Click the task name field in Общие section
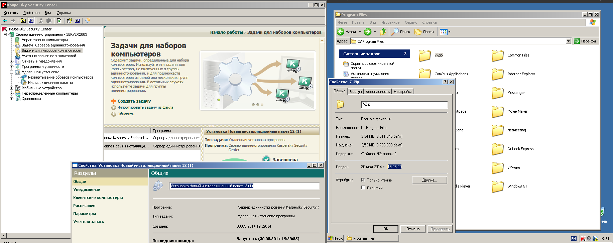Image resolution: width=613 pixels, height=243 pixels. coord(244,186)
